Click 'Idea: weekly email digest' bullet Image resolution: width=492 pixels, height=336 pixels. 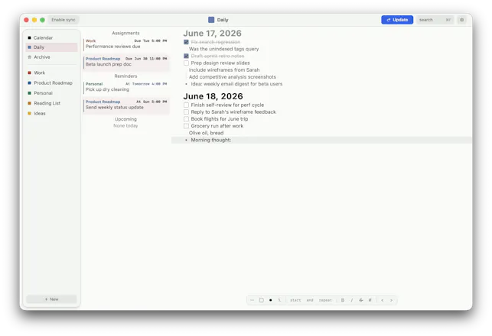236,84
